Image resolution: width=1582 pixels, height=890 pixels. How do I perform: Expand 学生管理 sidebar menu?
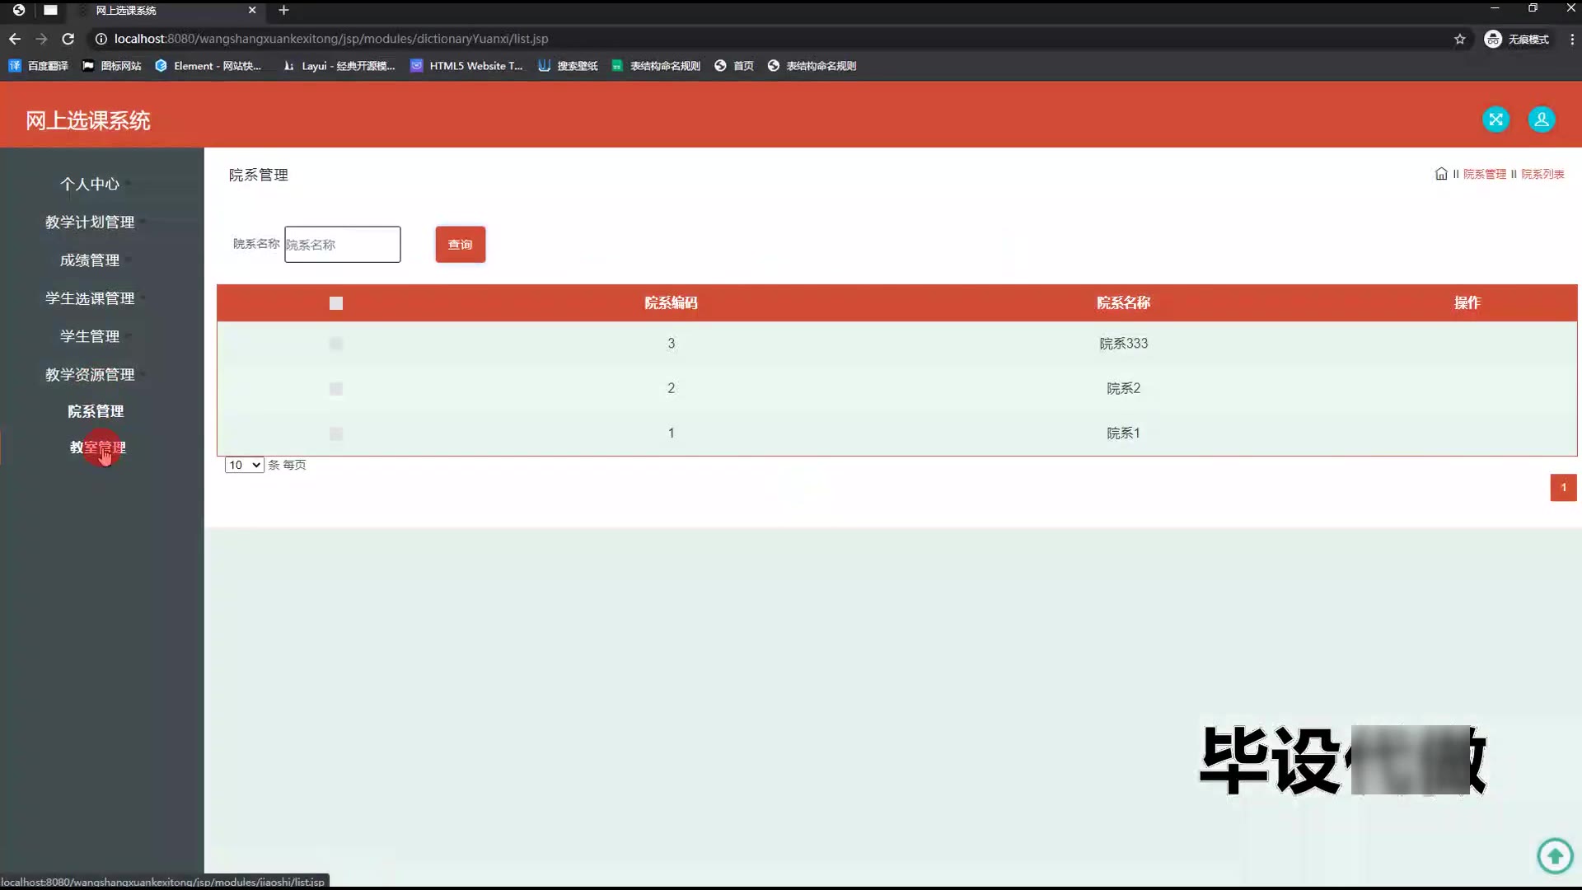coord(90,336)
